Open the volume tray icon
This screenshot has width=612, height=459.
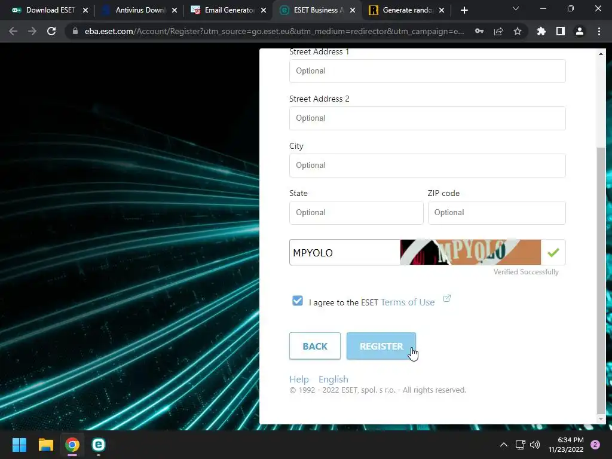point(535,445)
